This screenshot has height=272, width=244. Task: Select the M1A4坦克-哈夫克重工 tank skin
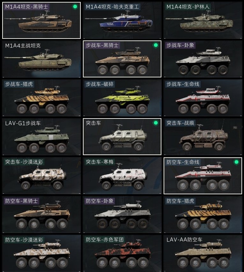coord(122,20)
